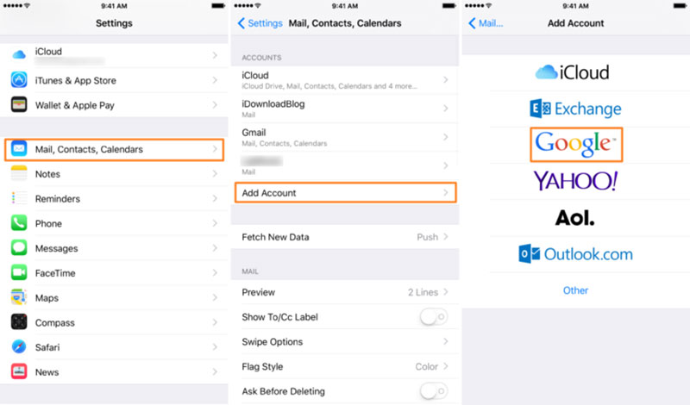
Task: Open the FaceTime camera icon
Action: tap(19, 273)
